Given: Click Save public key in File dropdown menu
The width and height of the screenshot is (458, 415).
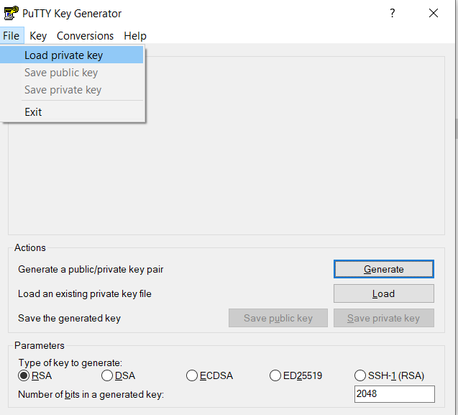Looking at the screenshot, I should [x=61, y=73].
